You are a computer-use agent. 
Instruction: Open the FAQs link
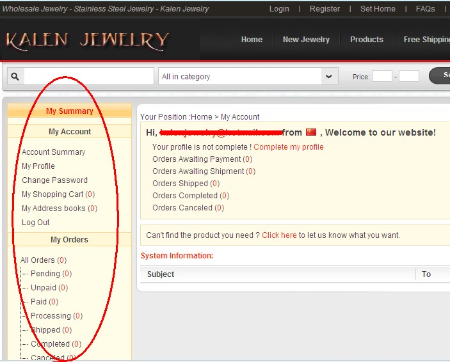tap(425, 9)
